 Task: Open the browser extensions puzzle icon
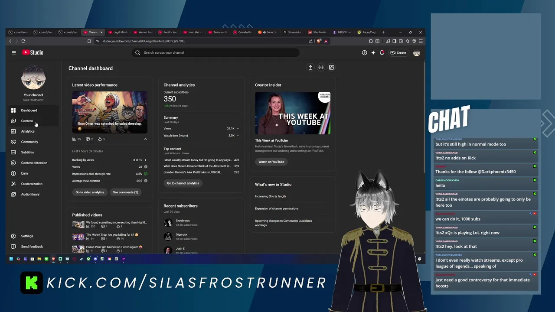371,41
